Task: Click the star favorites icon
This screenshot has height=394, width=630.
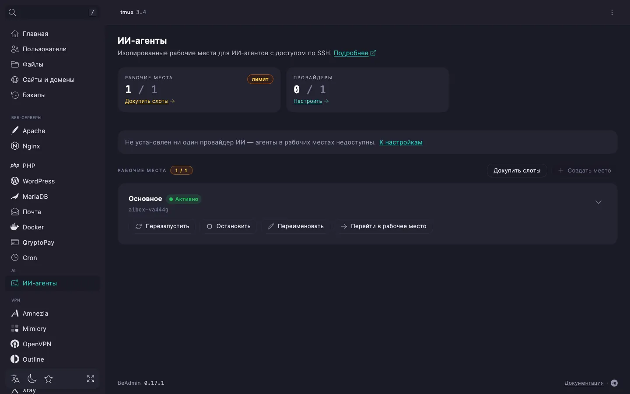Action: point(49,379)
